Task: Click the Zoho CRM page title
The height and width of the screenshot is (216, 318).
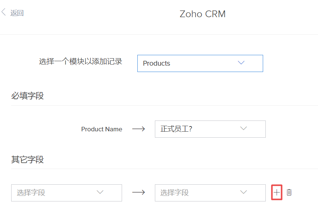Action: click(x=203, y=14)
